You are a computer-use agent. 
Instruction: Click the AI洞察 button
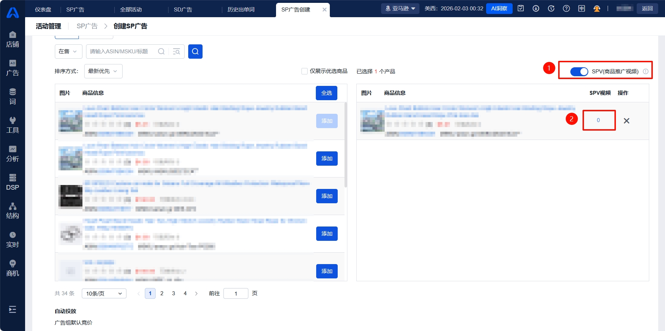499,9
